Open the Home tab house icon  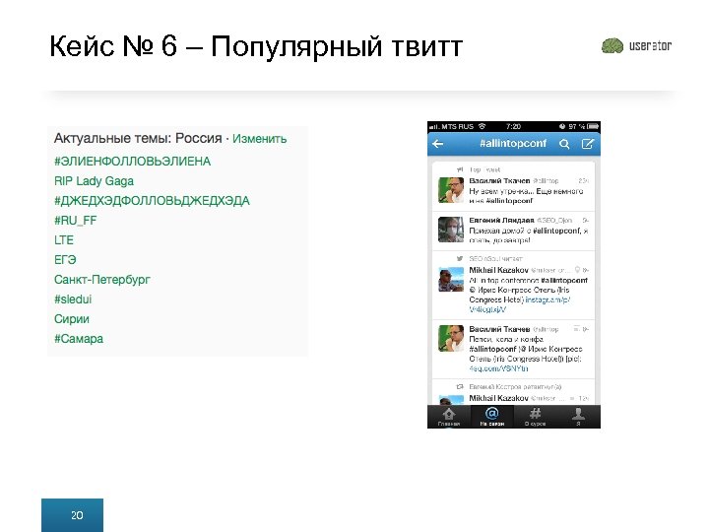(x=449, y=417)
